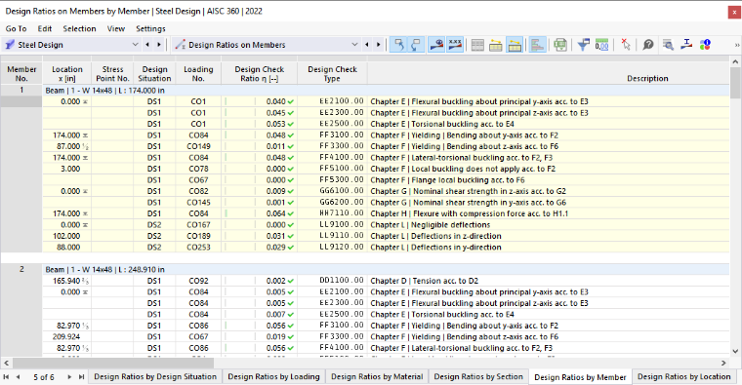Click the colored circles info icon

pos(705,45)
